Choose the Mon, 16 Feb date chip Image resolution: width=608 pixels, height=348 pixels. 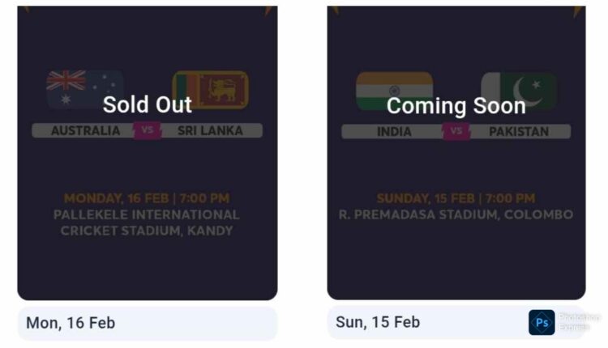tap(147, 323)
